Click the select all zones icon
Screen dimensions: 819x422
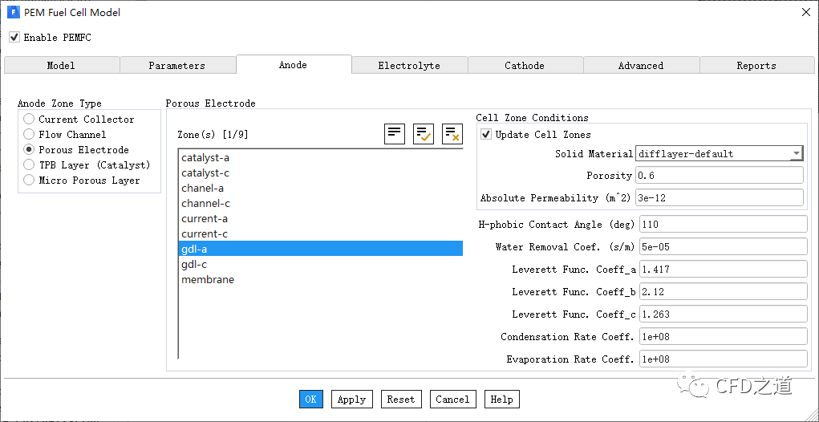[x=424, y=134]
